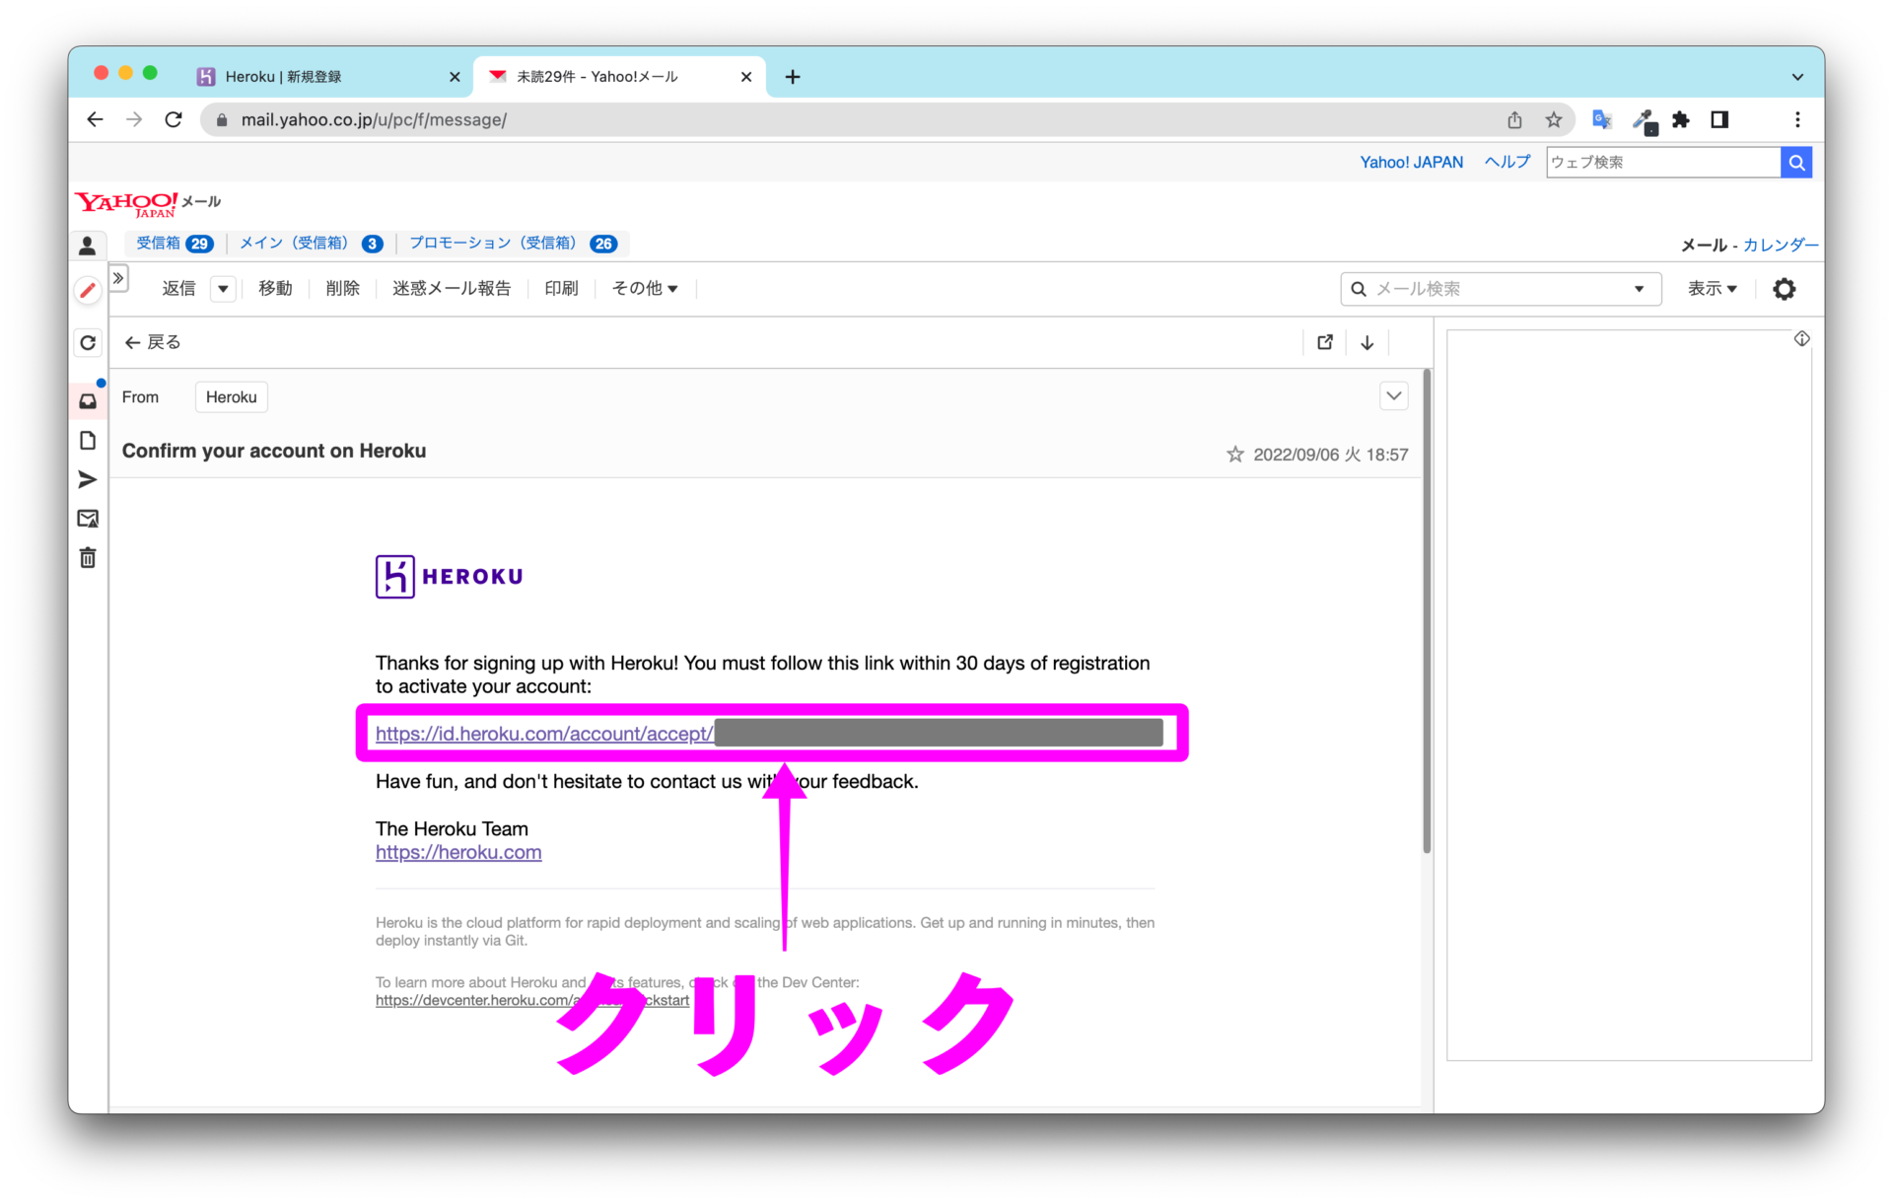Viewport: 1893px width, 1204px height.
Task: Open the その他 dropdown menu
Action: [x=645, y=289]
